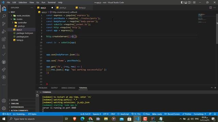Switch to the Debug Console tab

68,88
